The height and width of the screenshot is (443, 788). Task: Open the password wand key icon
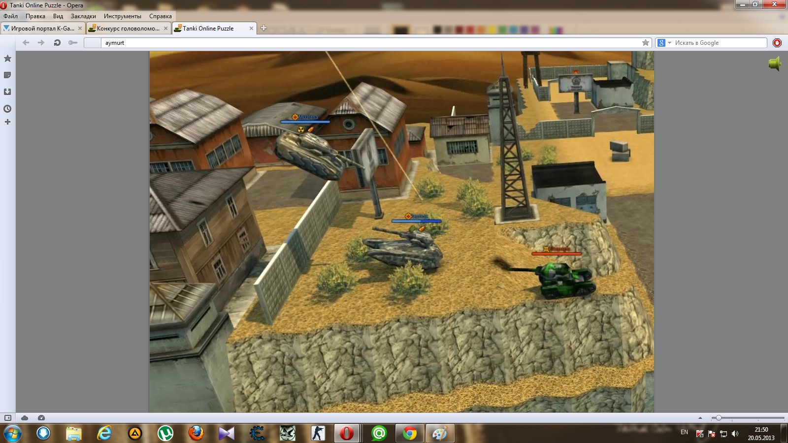pos(73,43)
